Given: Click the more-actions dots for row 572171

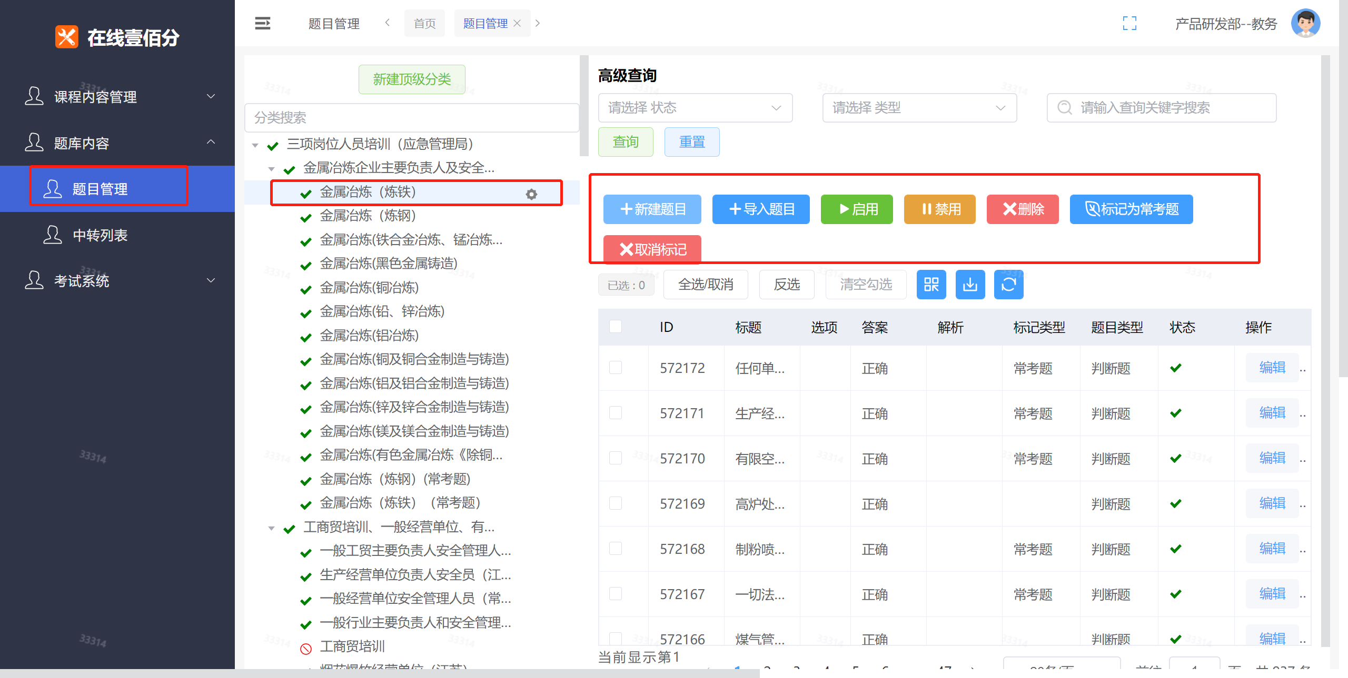Looking at the screenshot, I should (1303, 416).
